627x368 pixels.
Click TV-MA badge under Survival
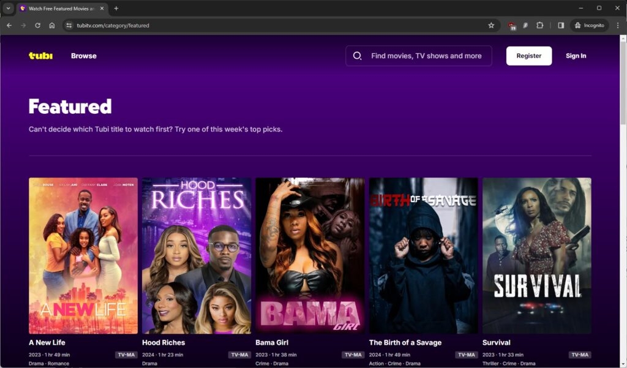pos(580,355)
